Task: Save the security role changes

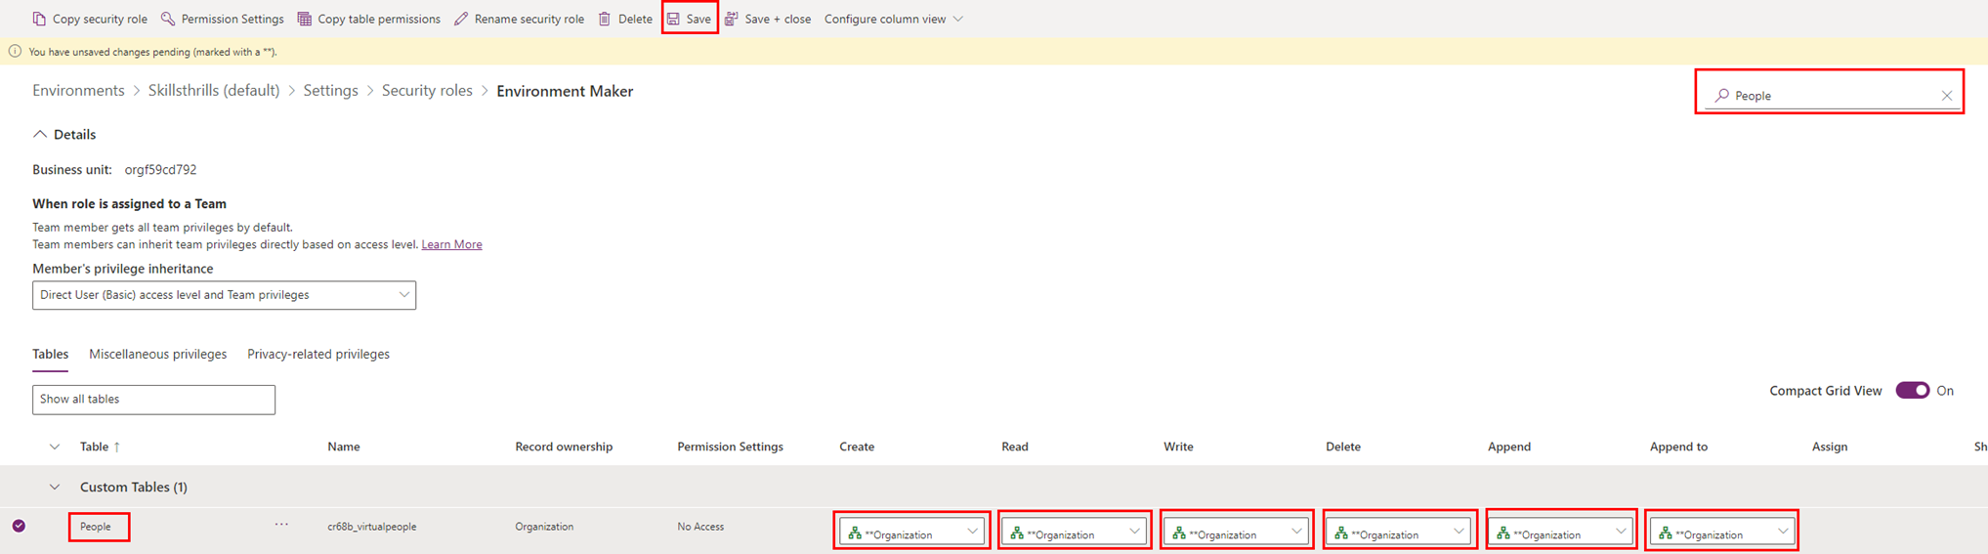Action: click(x=690, y=19)
